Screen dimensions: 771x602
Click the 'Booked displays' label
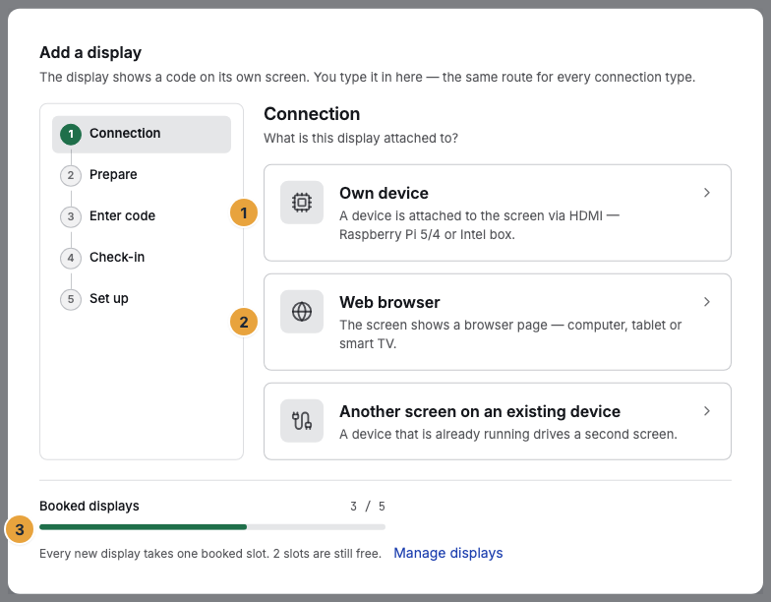pos(89,506)
